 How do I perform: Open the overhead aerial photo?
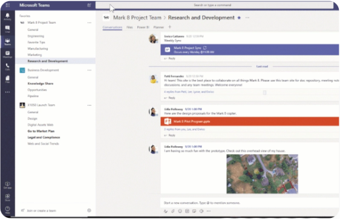tap(262, 174)
